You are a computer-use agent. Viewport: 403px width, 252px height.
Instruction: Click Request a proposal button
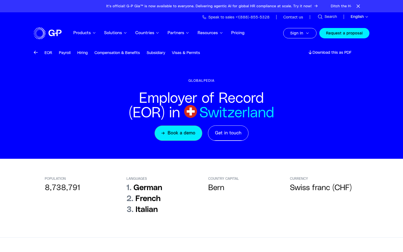coord(344,33)
